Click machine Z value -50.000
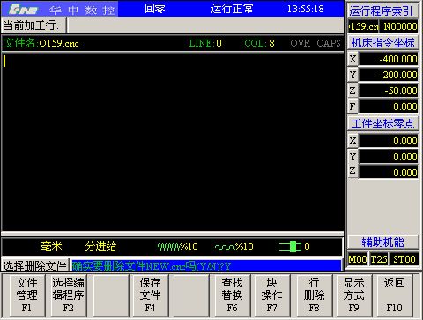Screen dimensions: 423x320 (389, 91)
